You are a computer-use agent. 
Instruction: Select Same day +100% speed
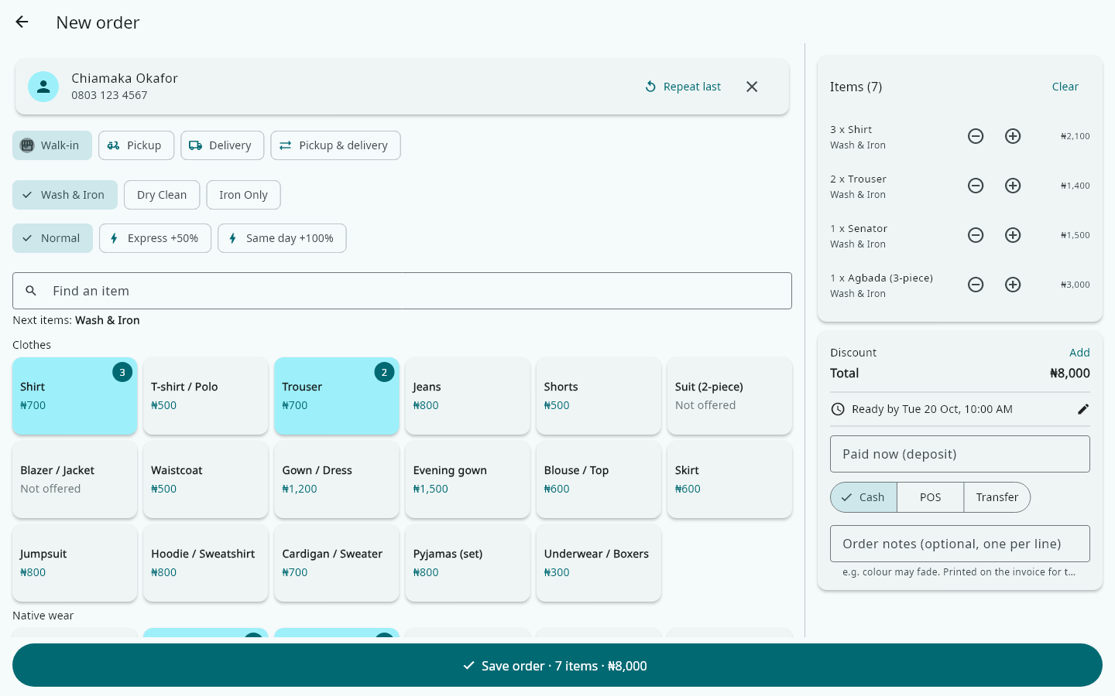tap(282, 238)
